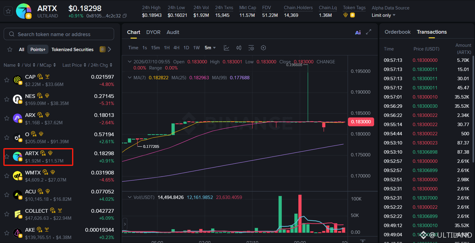Set chart interval to 15m
The height and width of the screenshot is (243, 475).
(x=155, y=48)
